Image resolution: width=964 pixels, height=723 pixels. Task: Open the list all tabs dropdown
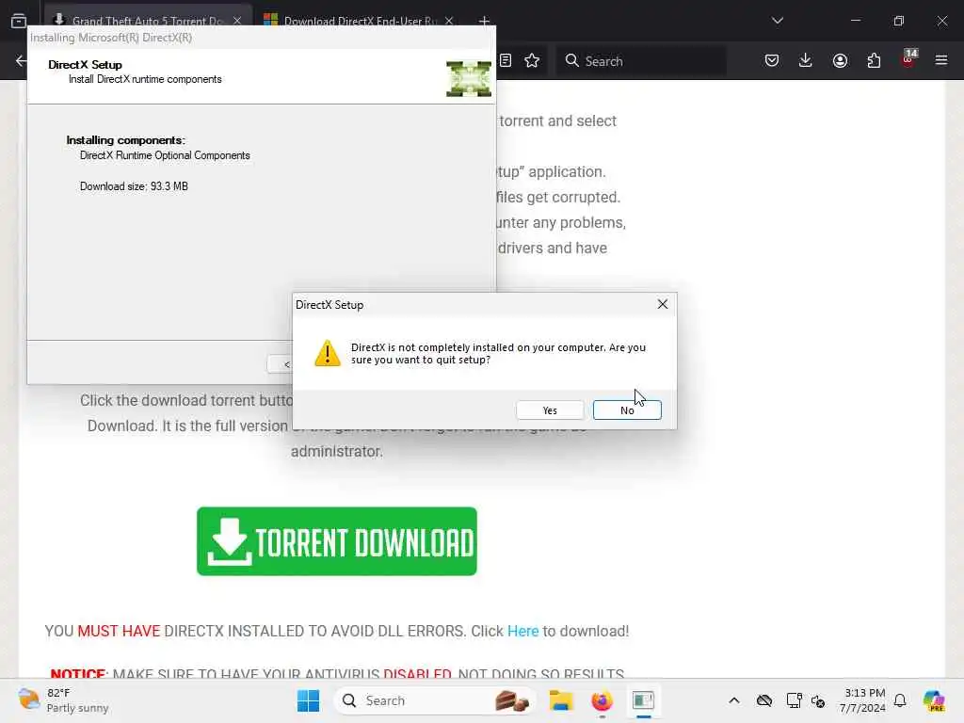pos(777,21)
